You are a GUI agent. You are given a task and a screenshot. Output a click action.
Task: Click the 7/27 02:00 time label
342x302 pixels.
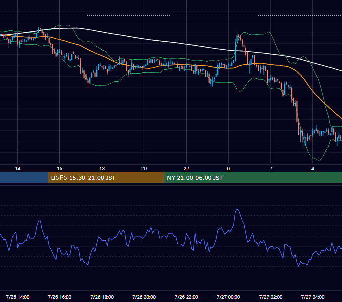pyautogui.click(x=271, y=297)
